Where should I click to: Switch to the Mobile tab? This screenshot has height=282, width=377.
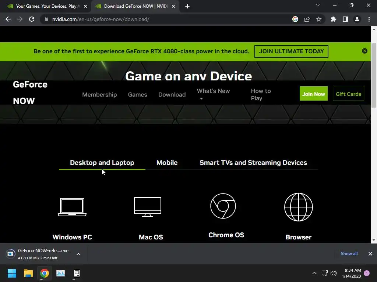(x=167, y=163)
